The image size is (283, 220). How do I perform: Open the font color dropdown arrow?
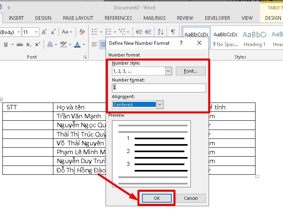coord(84,44)
